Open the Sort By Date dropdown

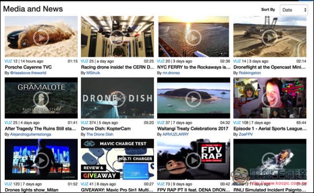pyautogui.click(x=294, y=10)
